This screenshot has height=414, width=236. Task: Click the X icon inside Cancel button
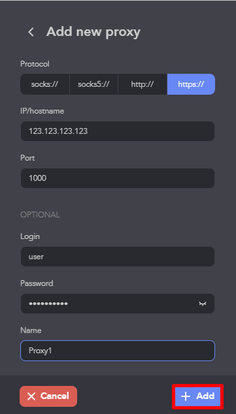[31, 396]
